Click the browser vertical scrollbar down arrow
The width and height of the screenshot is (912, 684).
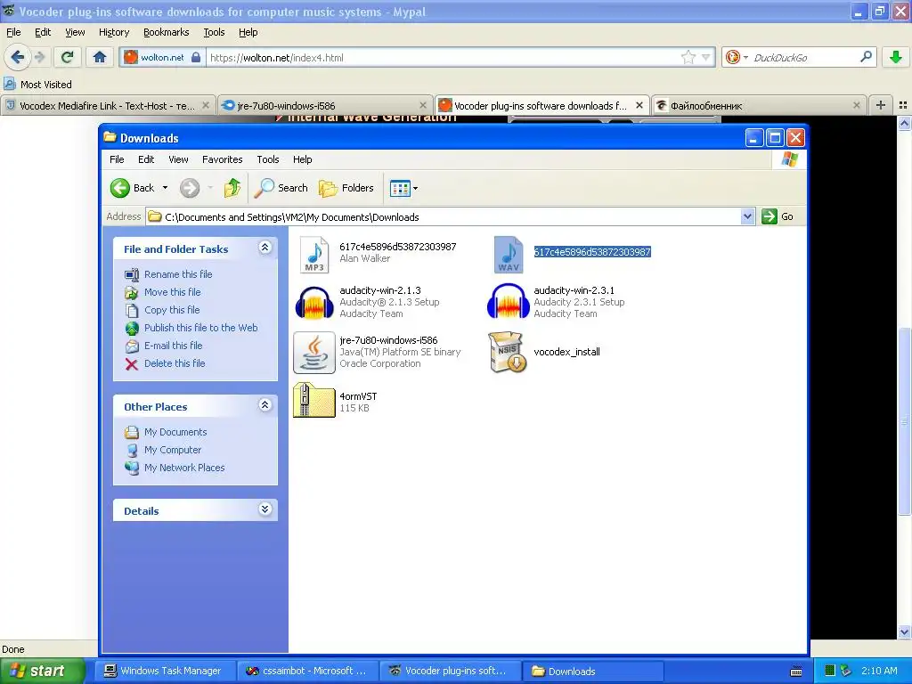[x=905, y=631]
